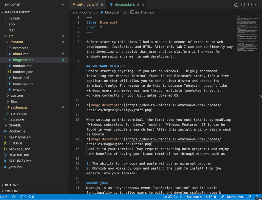
Task: Click the git icon beside .gitignore
Action: [x=5, y=119]
